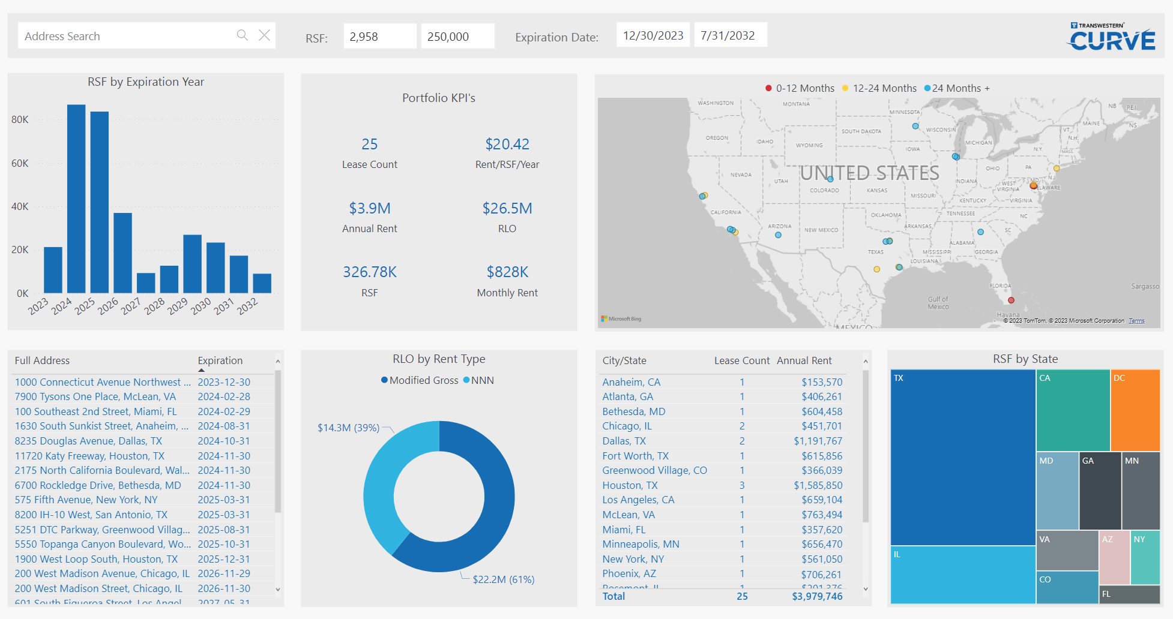Select the orange DC treemap block
This screenshot has width=1173, height=619.
[x=1135, y=410]
